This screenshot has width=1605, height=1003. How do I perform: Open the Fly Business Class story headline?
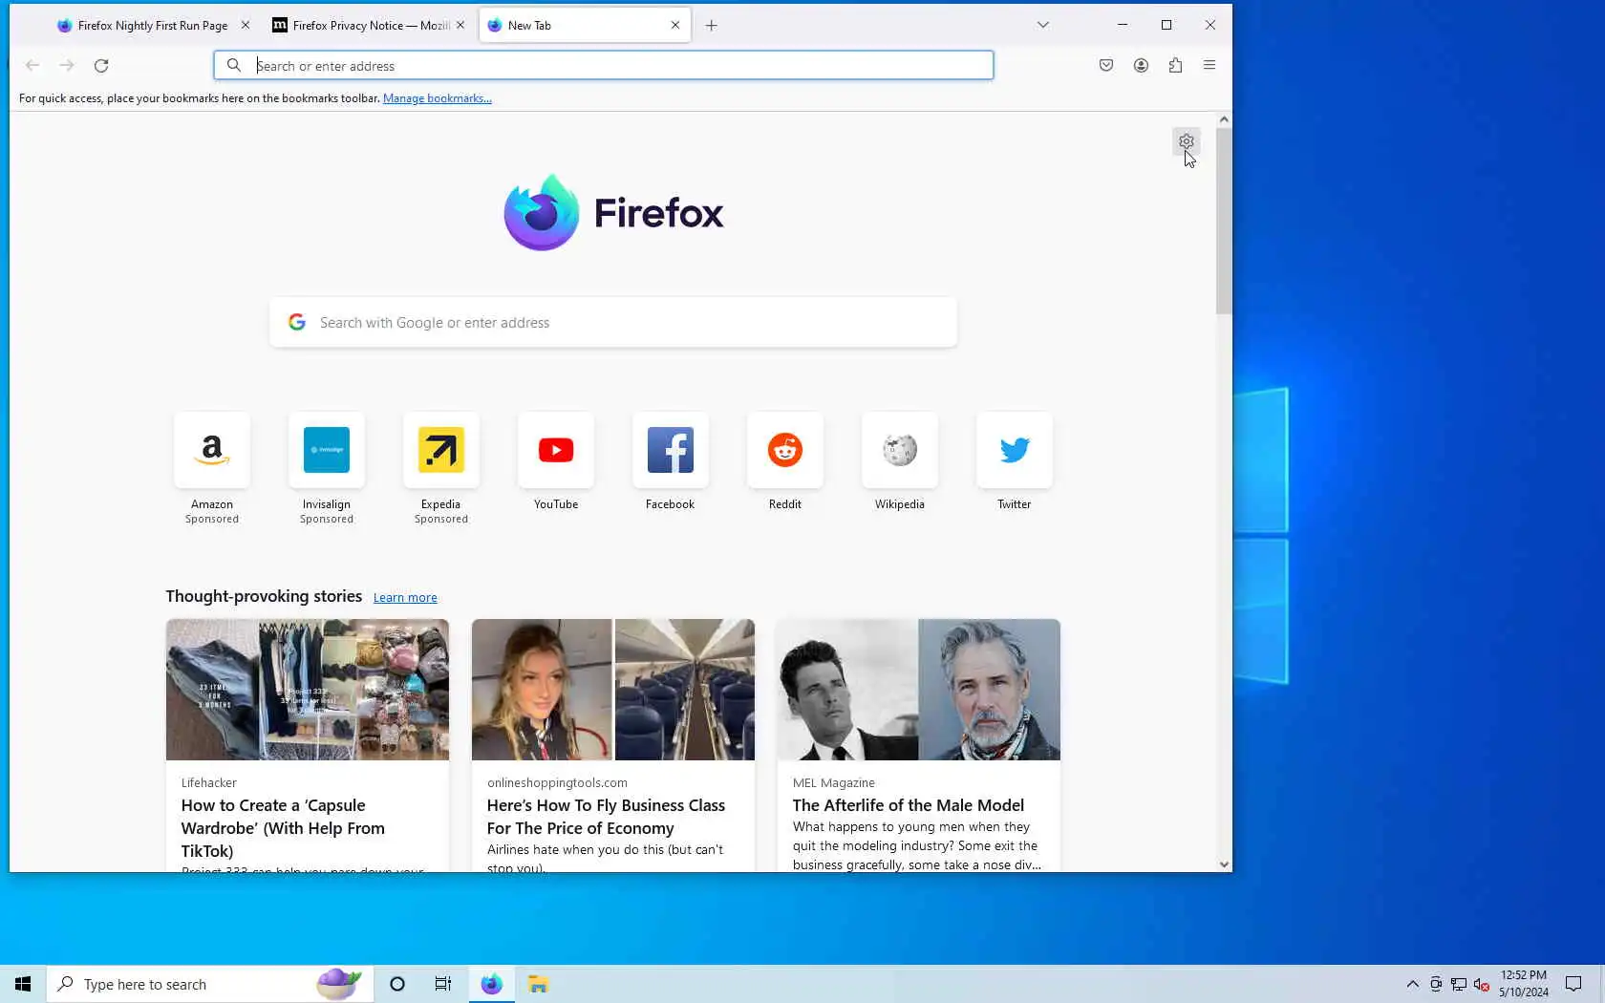click(606, 817)
